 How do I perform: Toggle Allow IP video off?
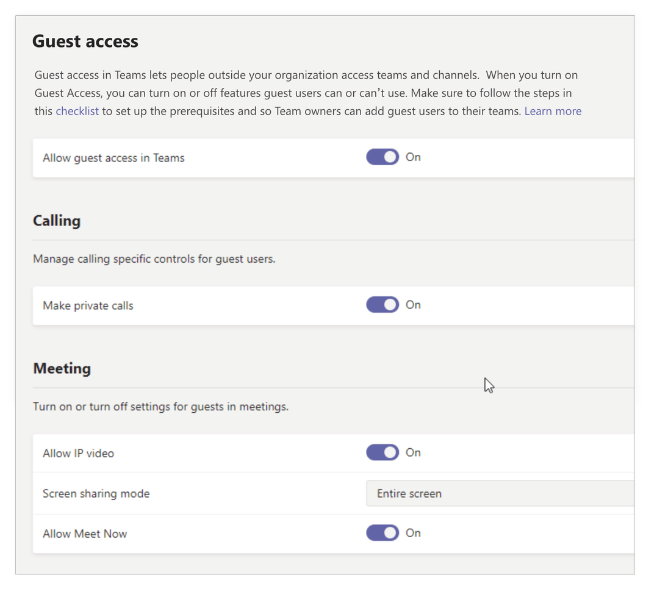[x=382, y=452]
